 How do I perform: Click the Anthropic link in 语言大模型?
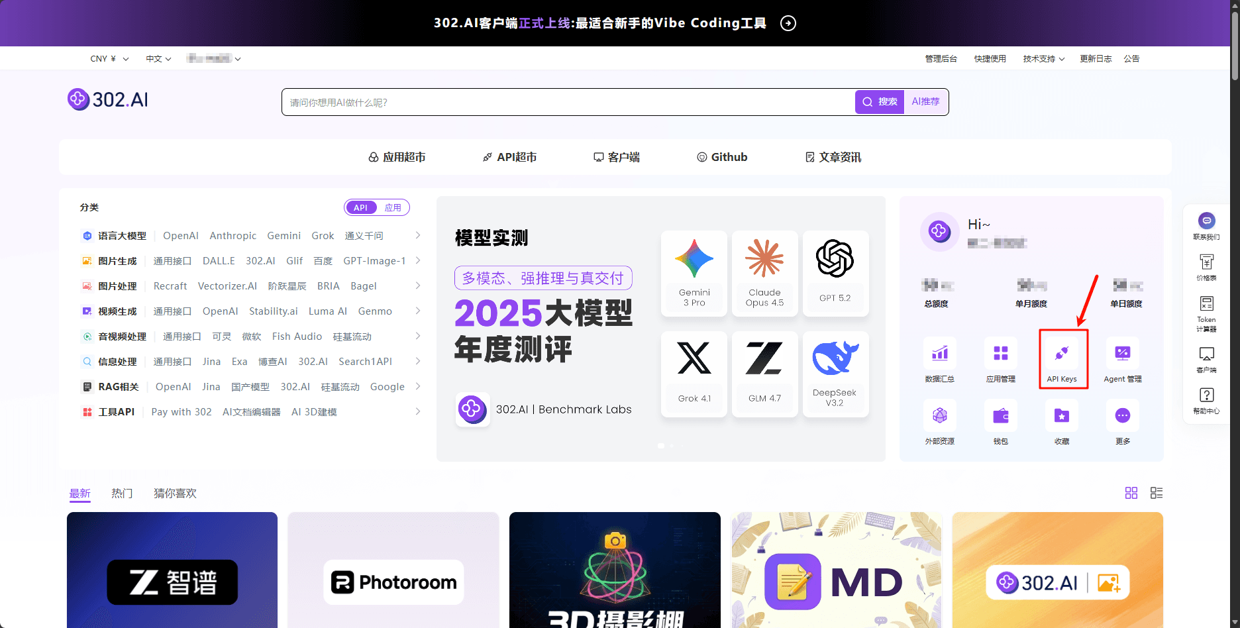pos(232,236)
